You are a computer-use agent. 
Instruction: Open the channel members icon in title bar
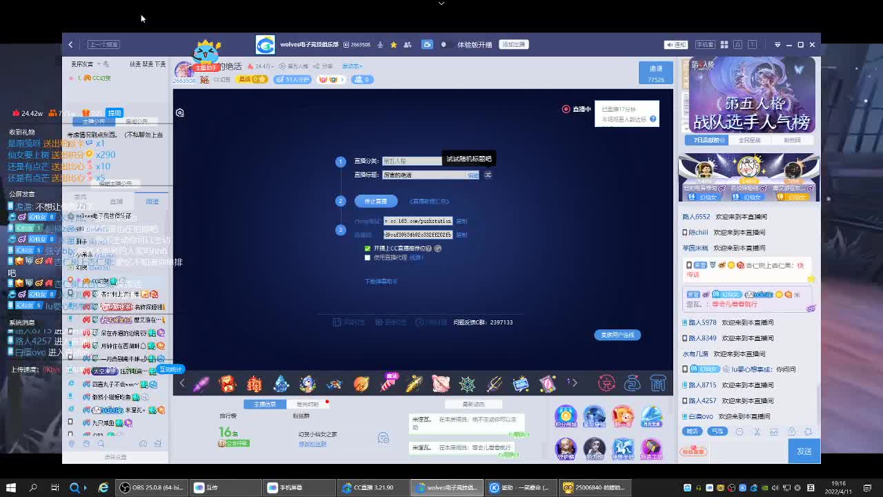407,45
